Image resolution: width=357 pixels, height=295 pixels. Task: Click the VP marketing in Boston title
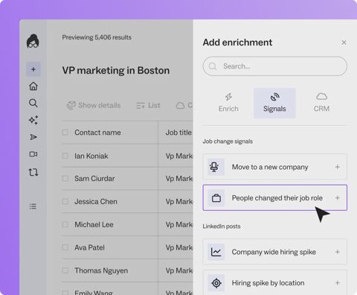pyautogui.click(x=116, y=71)
